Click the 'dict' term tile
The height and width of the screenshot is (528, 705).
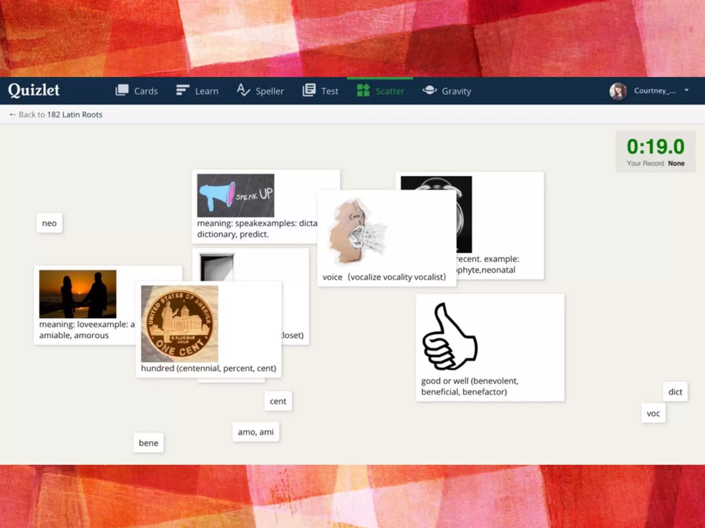[x=675, y=392]
